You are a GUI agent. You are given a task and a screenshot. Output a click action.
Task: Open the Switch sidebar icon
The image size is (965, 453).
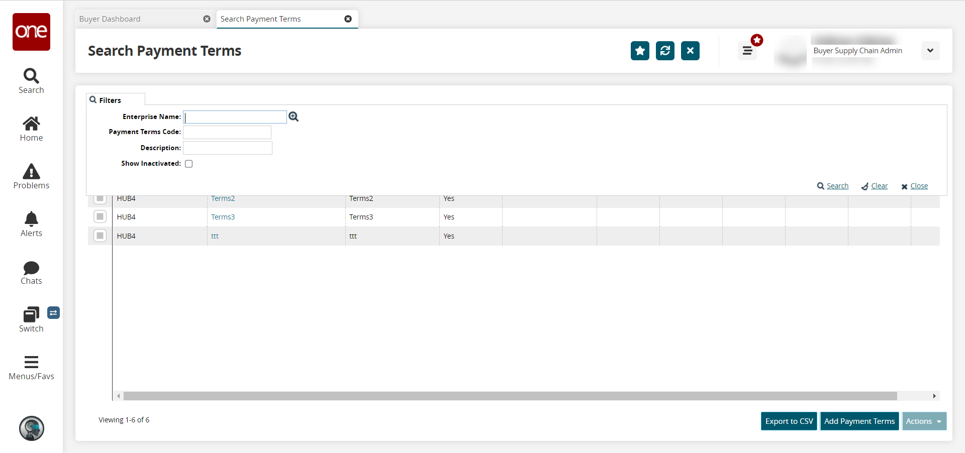coord(31,320)
